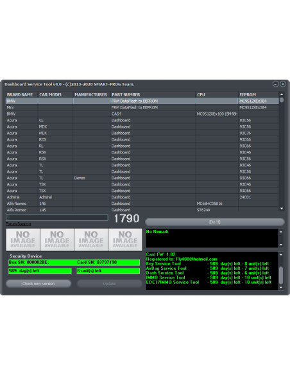290x375 pixels.
Task: Select Acura TL Denso row
Action: coord(142,178)
